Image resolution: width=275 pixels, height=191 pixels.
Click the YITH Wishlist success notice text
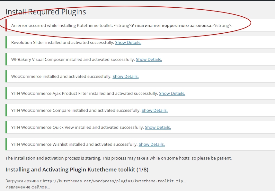(x=74, y=144)
